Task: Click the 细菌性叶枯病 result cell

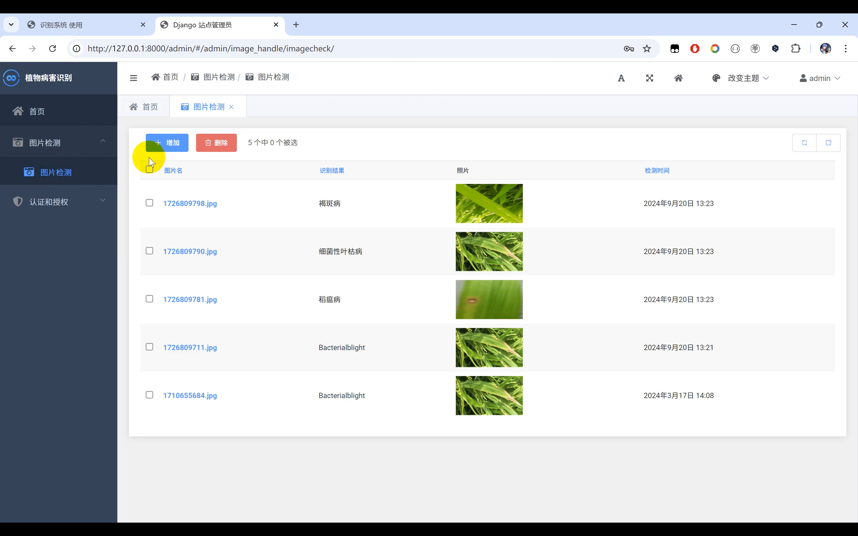Action: (340, 251)
